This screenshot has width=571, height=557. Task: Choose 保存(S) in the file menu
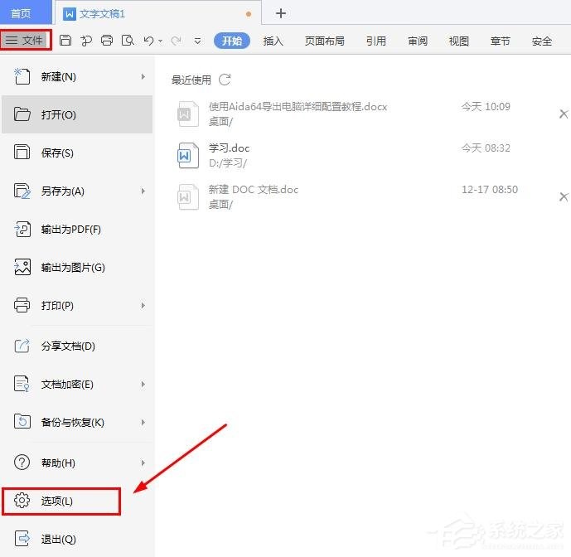click(x=77, y=153)
